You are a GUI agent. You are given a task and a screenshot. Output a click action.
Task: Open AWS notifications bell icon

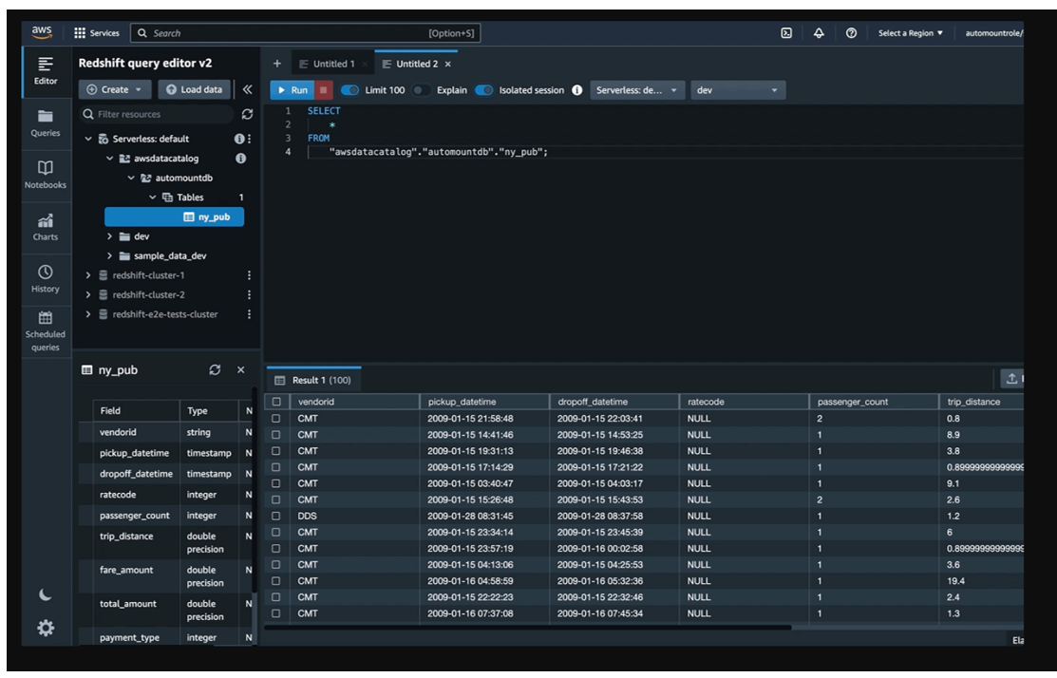pos(819,33)
